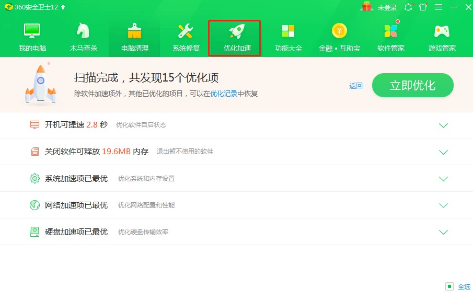Open 软件管家 software manager
473x301 pixels.
click(x=390, y=37)
